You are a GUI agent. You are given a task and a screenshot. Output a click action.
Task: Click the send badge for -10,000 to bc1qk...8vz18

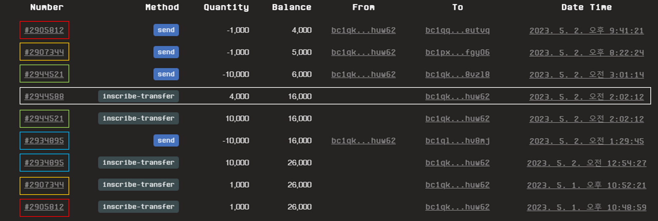pyautogui.click(x=166, y=74)
